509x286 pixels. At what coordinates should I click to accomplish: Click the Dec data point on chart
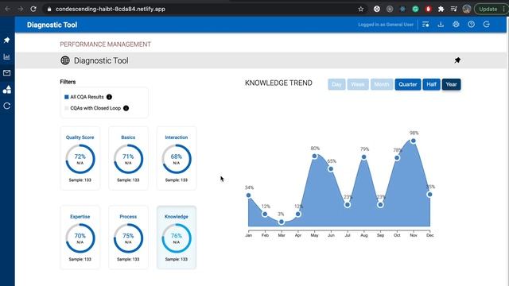(429, 194)
